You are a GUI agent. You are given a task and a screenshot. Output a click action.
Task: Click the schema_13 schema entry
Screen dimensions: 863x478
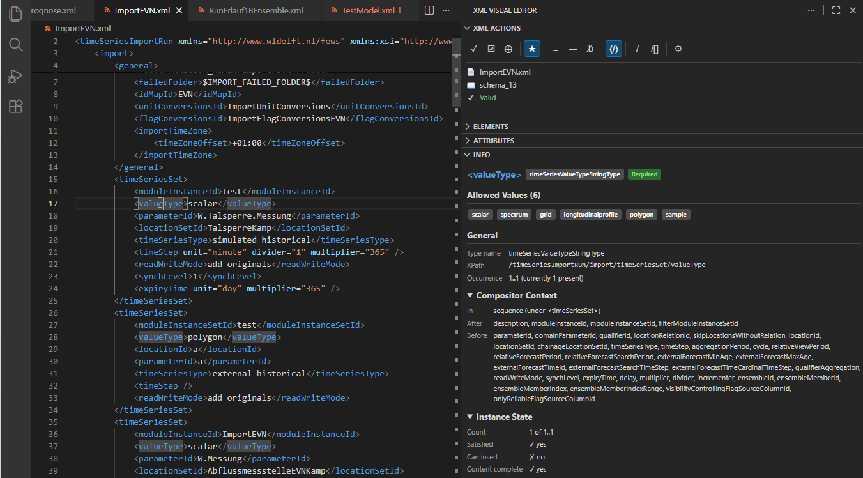click(x=498, y=85)
